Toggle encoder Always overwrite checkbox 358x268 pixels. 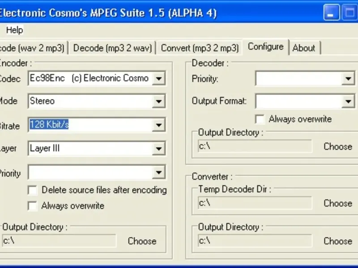(x=32, y=206)
